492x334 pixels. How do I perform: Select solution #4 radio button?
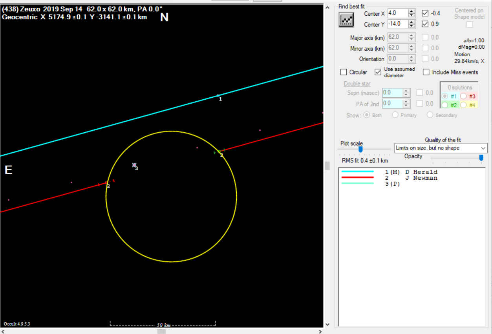[463, 105]
